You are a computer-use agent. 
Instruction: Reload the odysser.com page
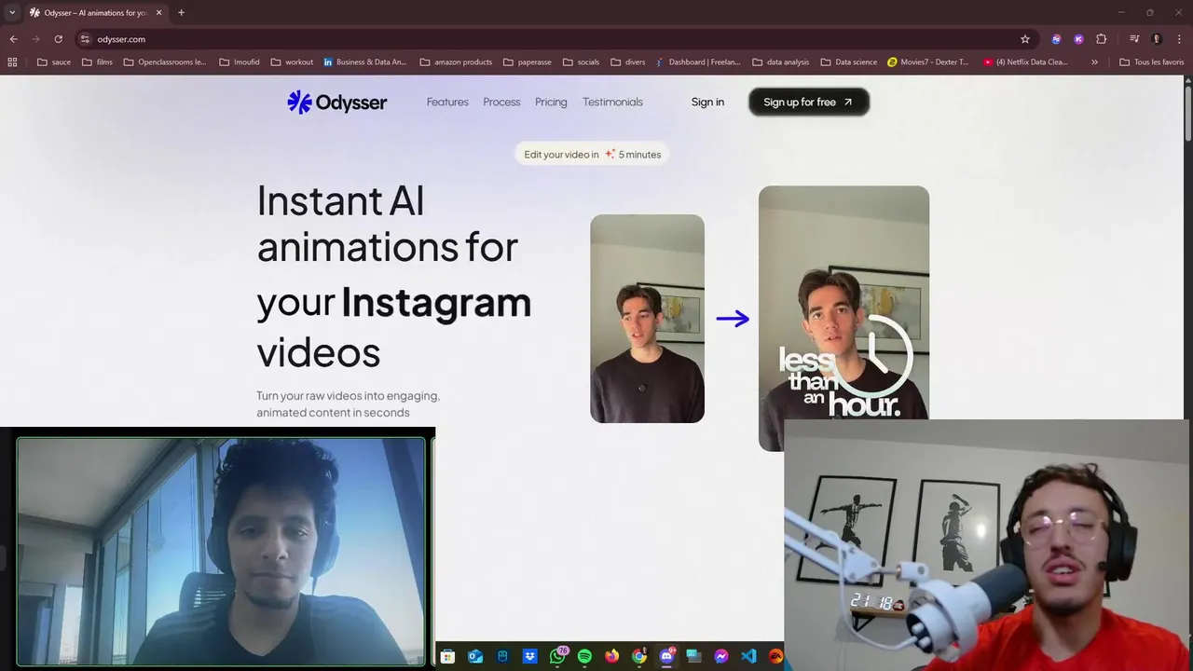(58, 39)
